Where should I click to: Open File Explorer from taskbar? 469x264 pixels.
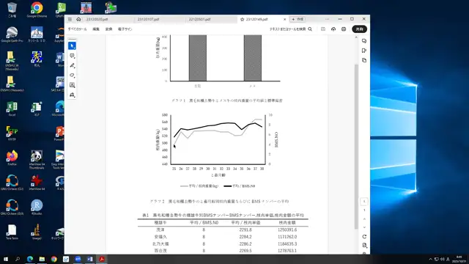[42, 259]
